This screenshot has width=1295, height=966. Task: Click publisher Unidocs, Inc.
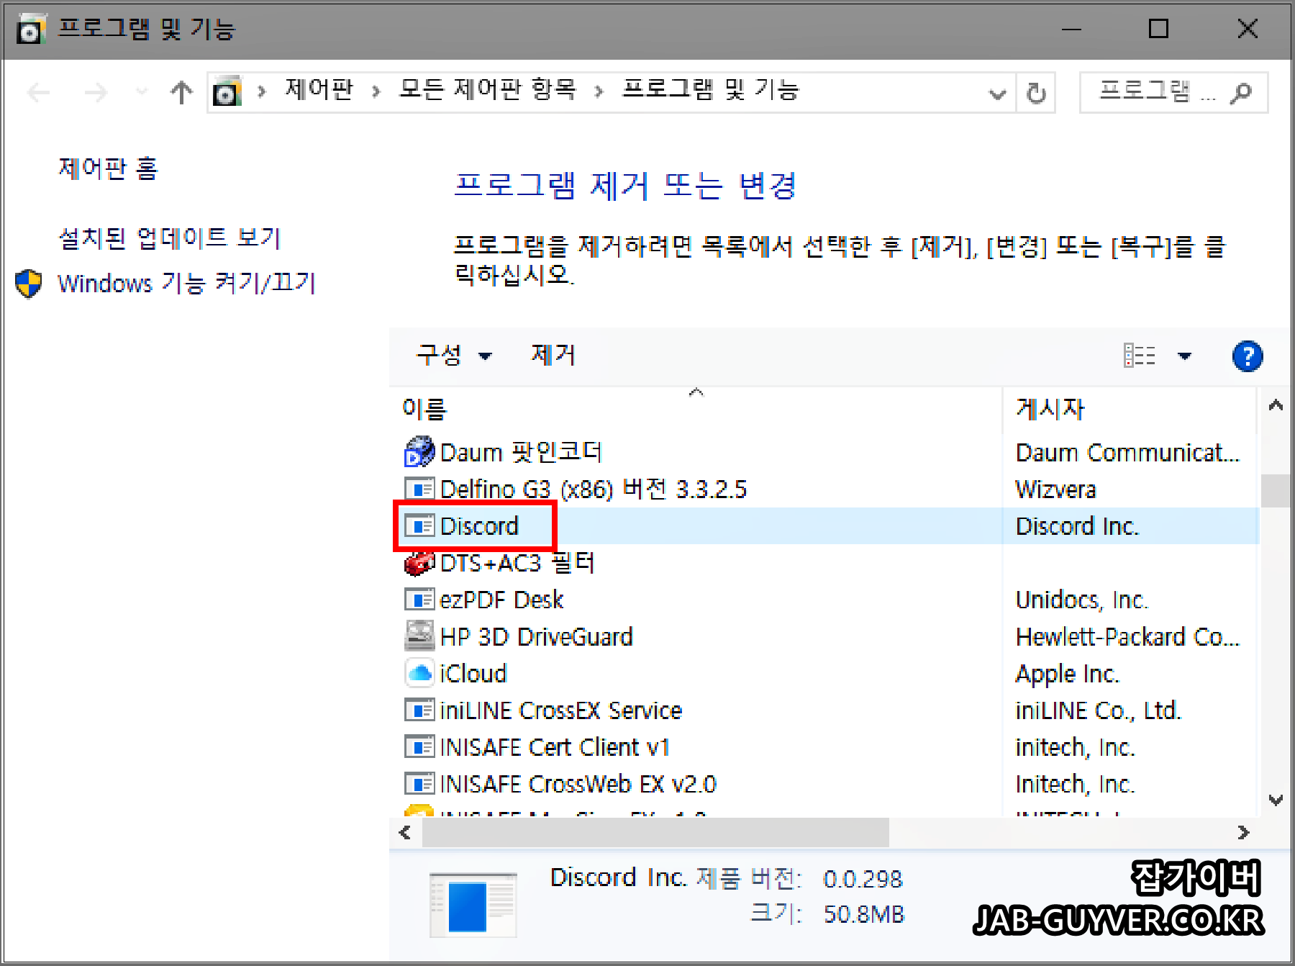coord(1082,600)
